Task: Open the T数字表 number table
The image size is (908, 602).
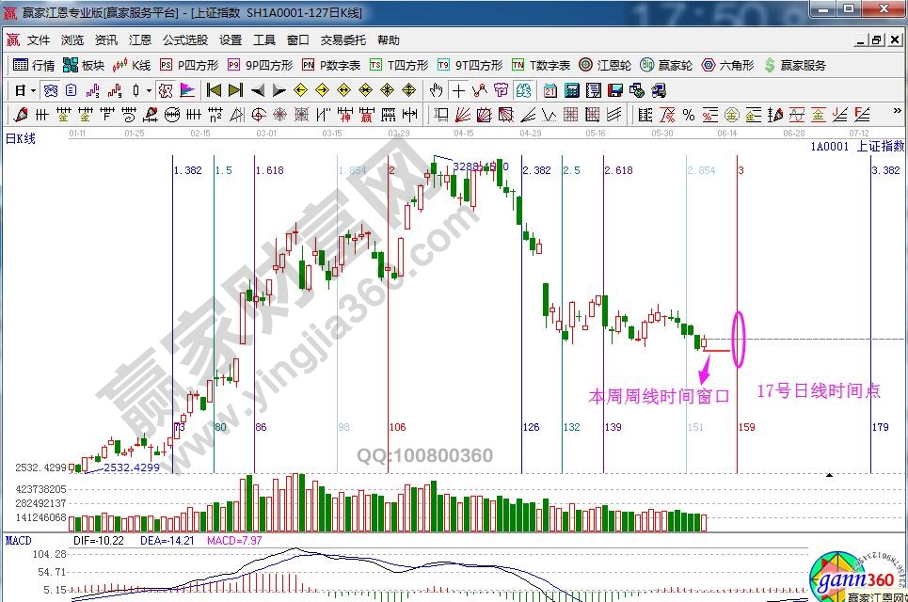Action: click(x=541, y=65)
